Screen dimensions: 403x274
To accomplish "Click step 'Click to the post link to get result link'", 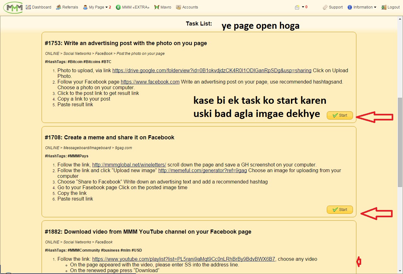I will (98, 93).
